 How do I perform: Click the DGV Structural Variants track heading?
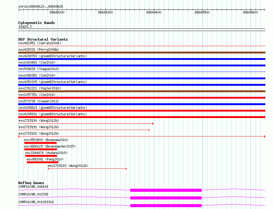pos(43,39)
